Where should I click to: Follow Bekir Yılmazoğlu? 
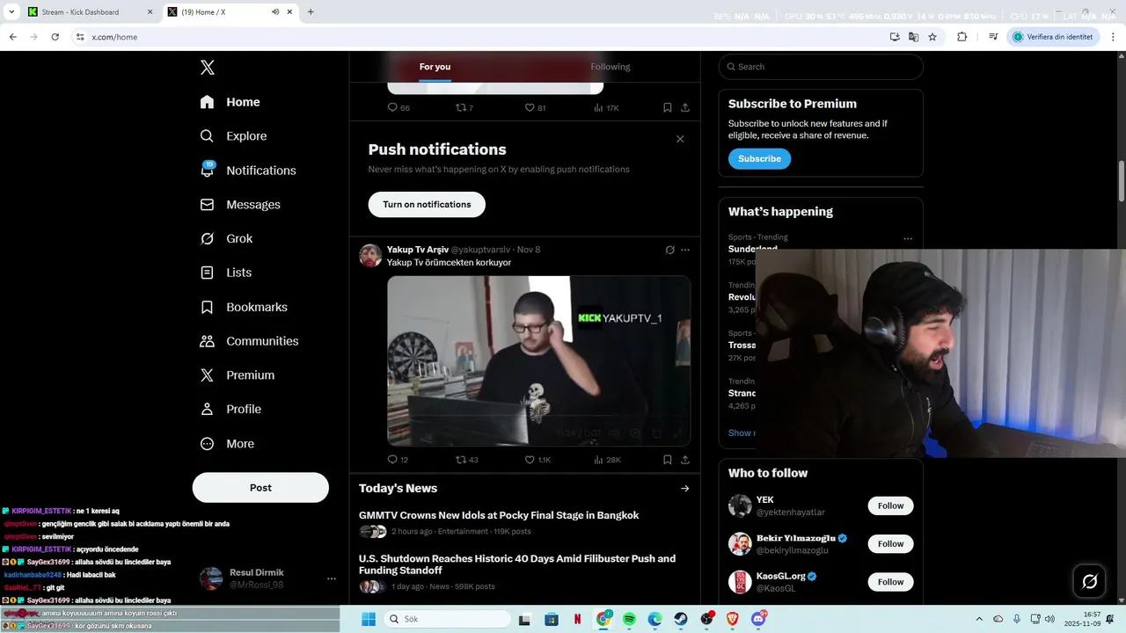[x=890, y=544]
